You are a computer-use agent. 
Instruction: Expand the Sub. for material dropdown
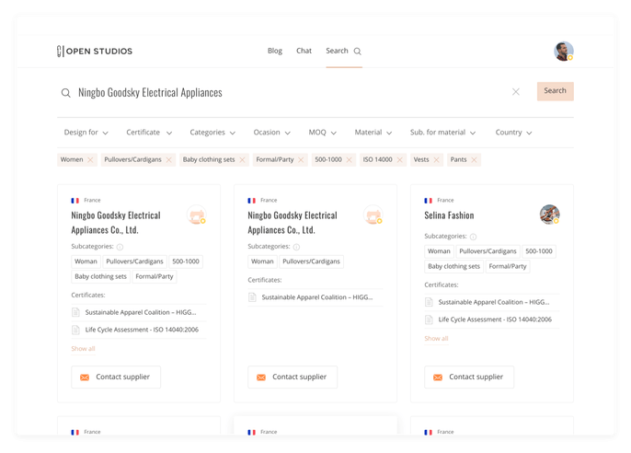pos(442,133)
